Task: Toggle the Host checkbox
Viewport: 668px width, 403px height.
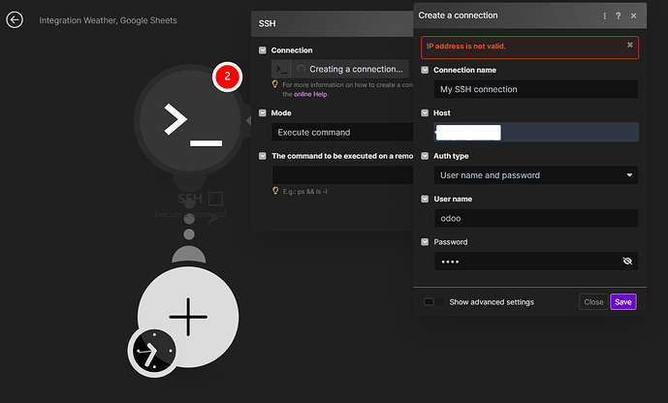Action: tap(425, 112)
